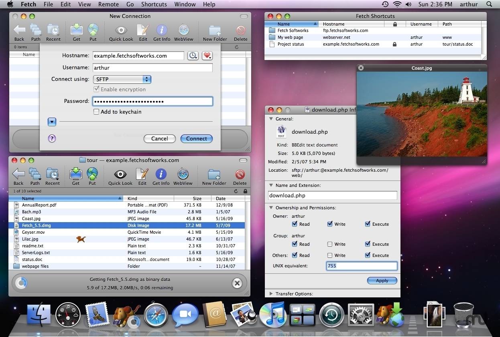Toggle Add to keychain checkbox
Image resolution: width=500 pixels, height=337 pixels.
tap(96, 112)
